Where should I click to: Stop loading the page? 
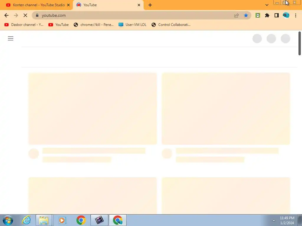click(25, 15)
